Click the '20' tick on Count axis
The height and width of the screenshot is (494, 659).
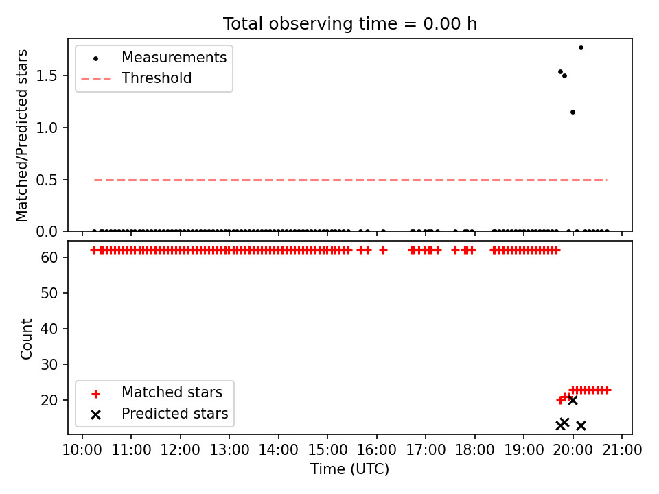49,400
